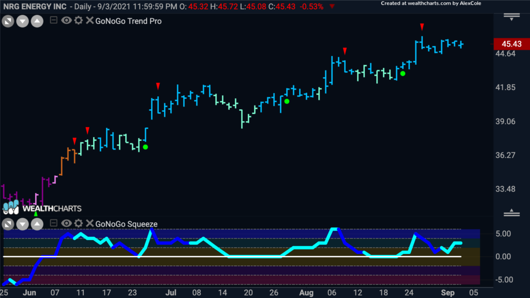
Task: Remove the GoNoGo Trend Pro indicator
Action: tap(90, 20)
